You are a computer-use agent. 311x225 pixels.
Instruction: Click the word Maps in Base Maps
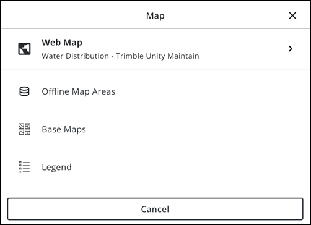click(x=75, y=130)
